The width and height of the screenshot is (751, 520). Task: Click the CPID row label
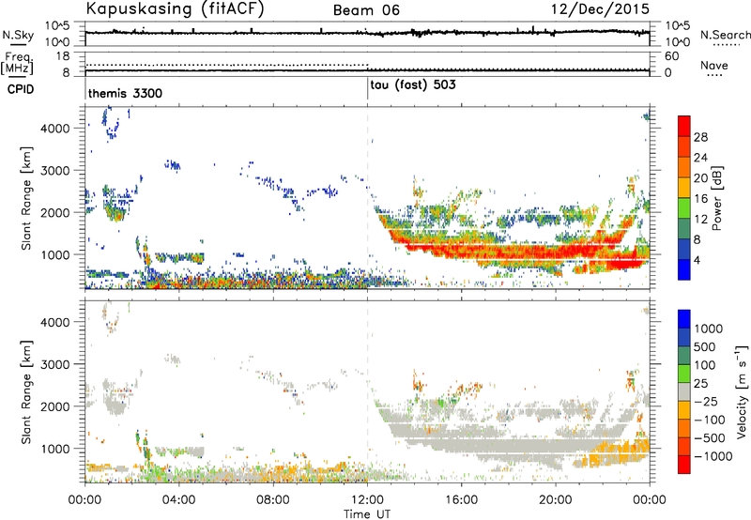[21, 89]
